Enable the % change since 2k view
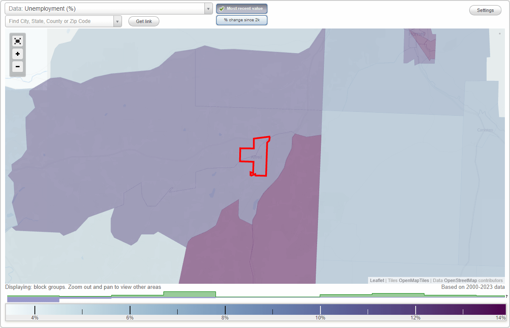This screenshot has width=510, height=328. [x=242, y=20]
